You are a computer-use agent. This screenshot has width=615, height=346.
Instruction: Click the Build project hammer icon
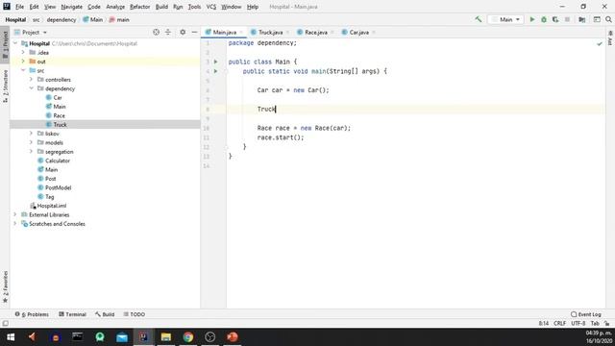point(479,19)
